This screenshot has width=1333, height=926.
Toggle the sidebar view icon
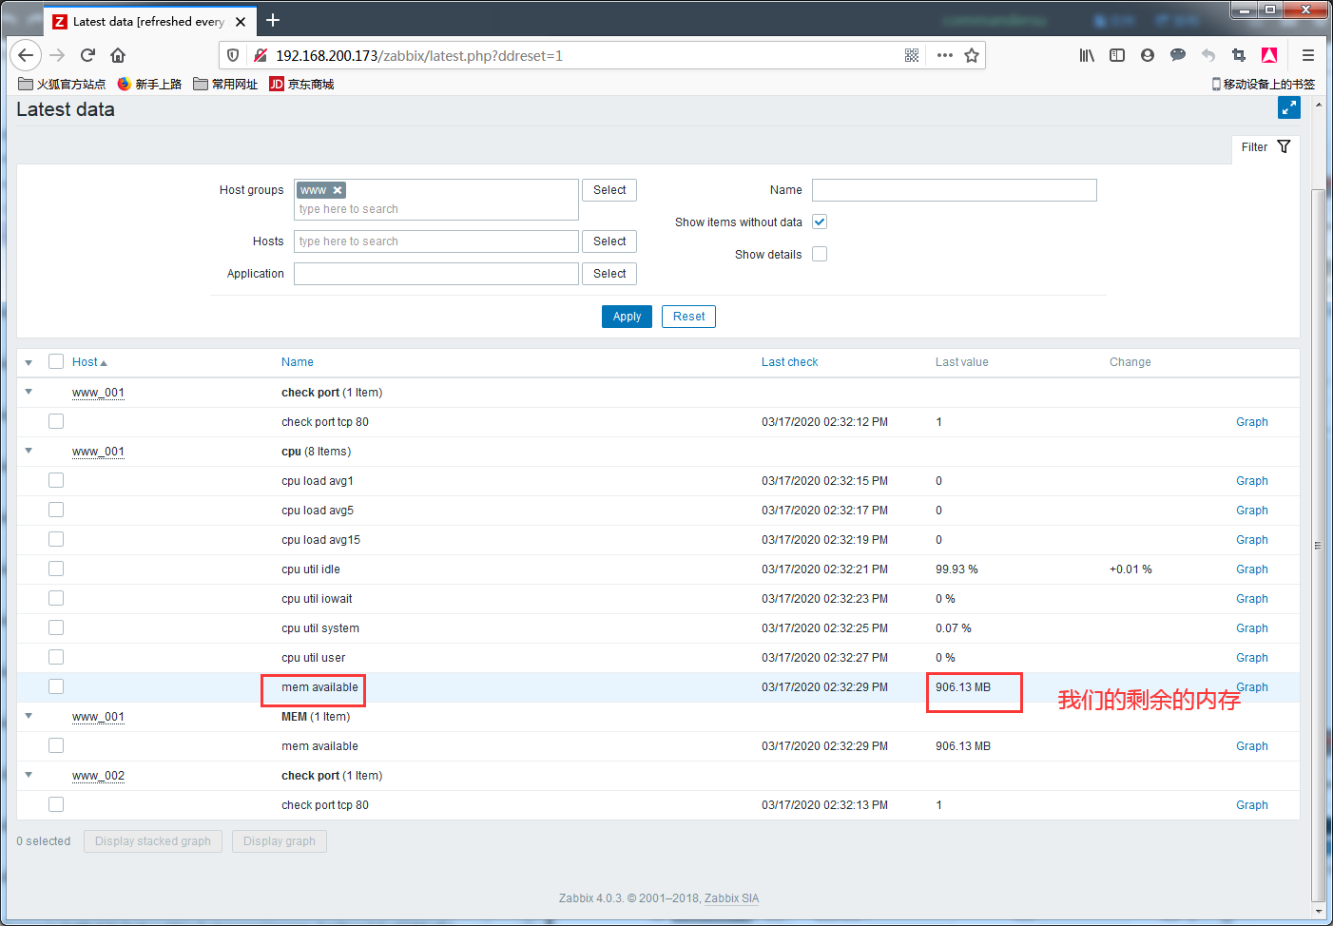(1117, 55)
